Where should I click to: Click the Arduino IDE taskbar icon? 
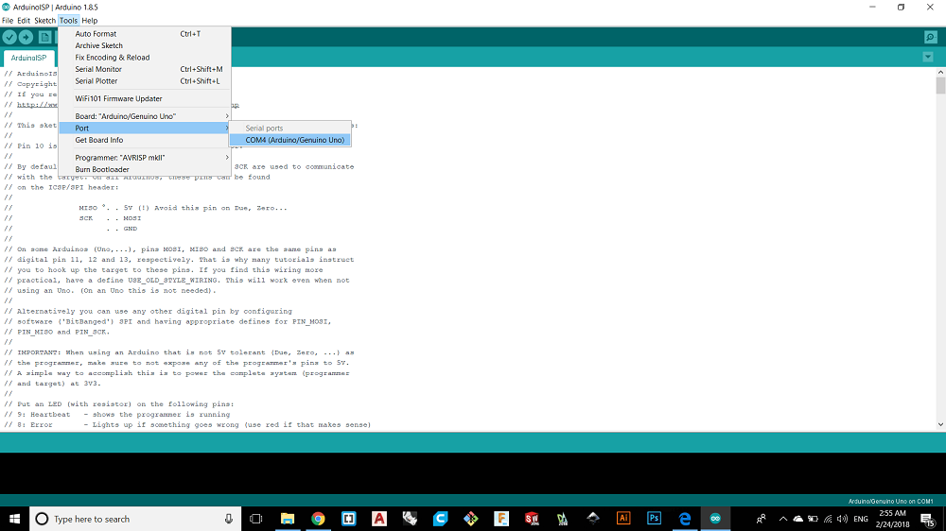715,519
